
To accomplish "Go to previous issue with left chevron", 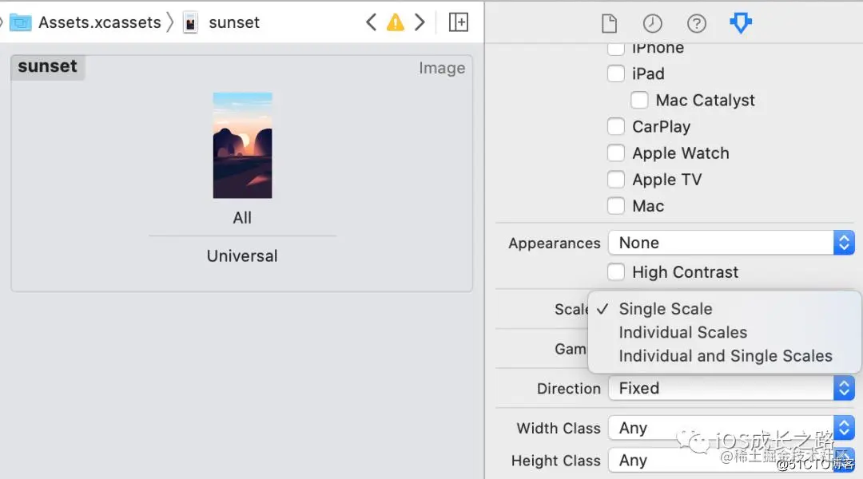I will pos(371,22).
